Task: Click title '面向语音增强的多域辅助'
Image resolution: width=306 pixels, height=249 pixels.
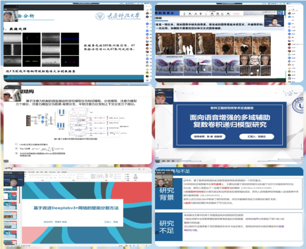Action: click(x=230, y=117)
